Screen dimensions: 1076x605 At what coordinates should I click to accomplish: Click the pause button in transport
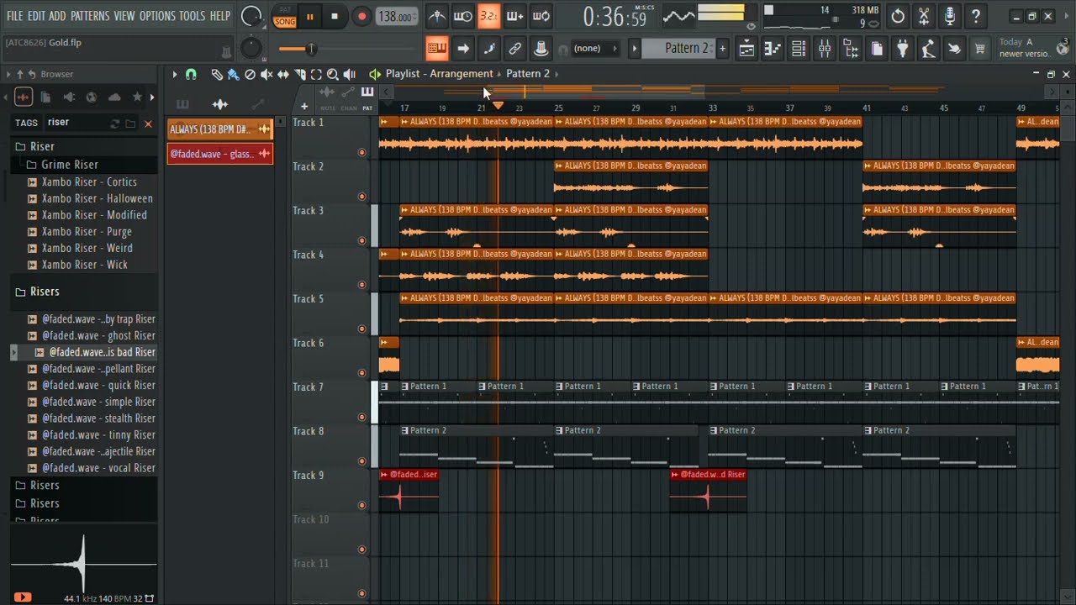pyautogui.click(x=309, y=16)
